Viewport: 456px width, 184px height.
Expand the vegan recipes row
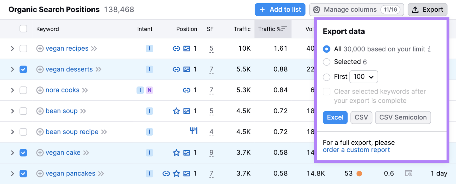pyautogui.click(x=12, y=49)
